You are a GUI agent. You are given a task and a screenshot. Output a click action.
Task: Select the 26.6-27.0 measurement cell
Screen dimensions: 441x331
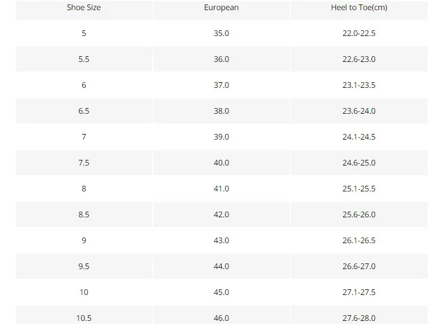(x=359, y=266)
